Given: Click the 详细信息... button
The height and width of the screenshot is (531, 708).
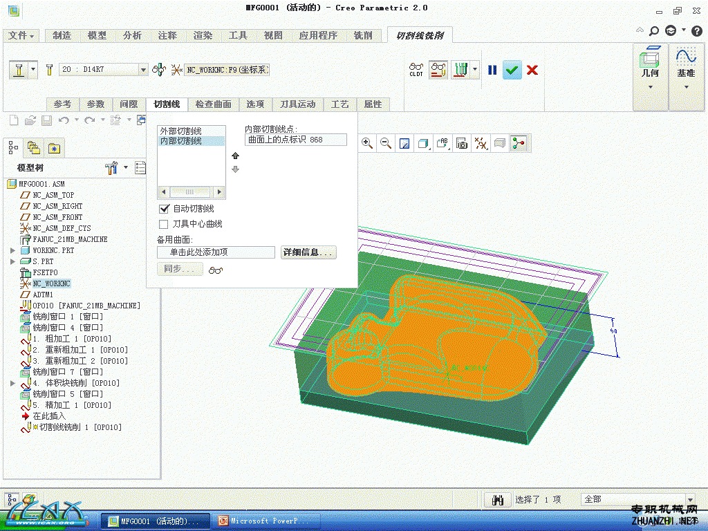Looking at the screenshot, I should coord(308,252).
